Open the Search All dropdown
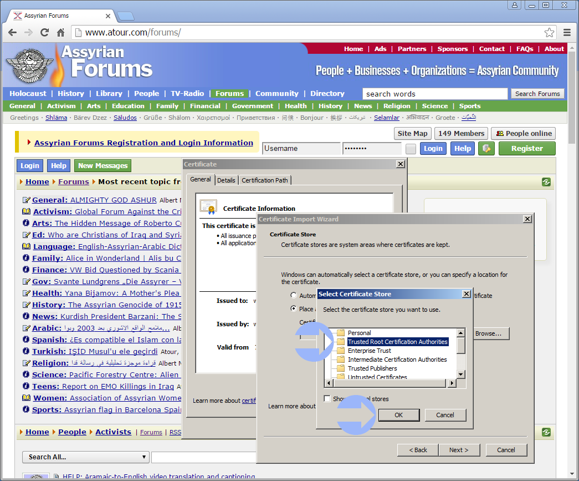 (x=86, y=457)
